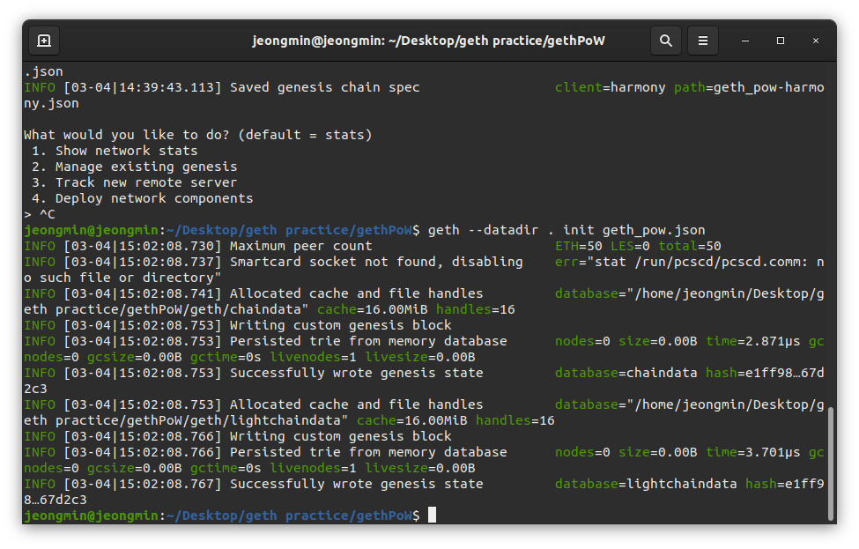
Task: Click the first 'Writing custom genesis block' line
Action: (341, 325)
